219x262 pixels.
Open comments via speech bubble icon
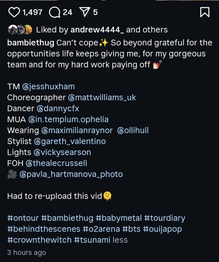coord(54,12)
